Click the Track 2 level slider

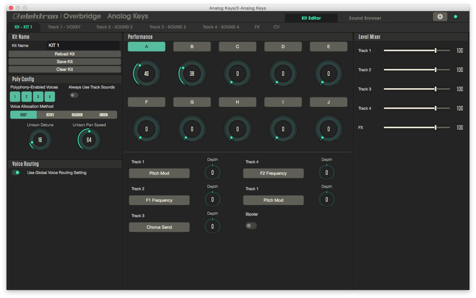click(x=417, y=70)
